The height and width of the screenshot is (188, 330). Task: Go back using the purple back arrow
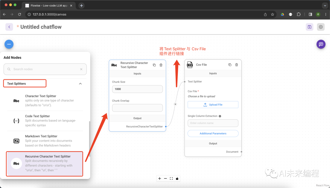[9, 27]
